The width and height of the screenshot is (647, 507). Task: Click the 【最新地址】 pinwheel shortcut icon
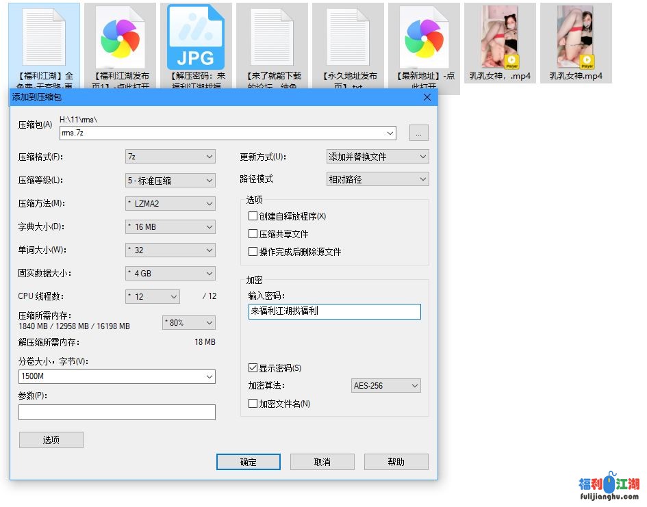(x=425, y=37)
